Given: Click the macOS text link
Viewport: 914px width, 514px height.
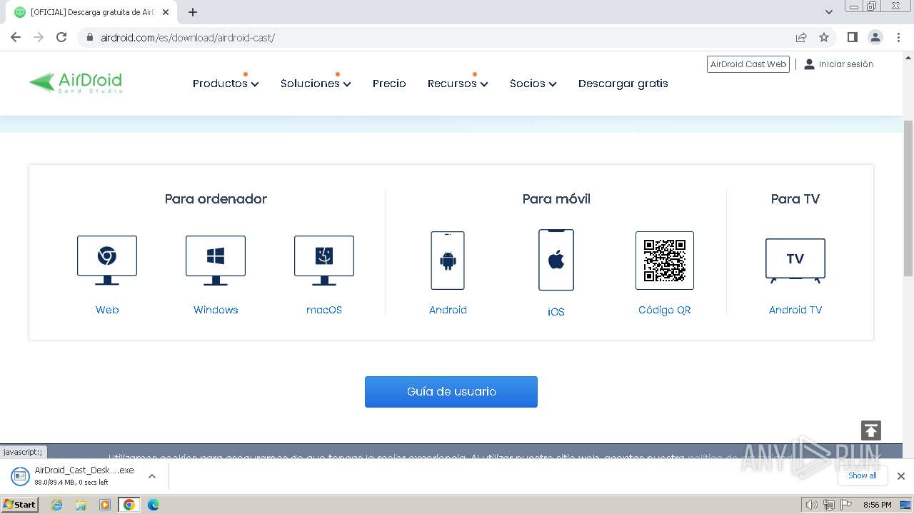Looking at the screenshot, I should (324, 310).
